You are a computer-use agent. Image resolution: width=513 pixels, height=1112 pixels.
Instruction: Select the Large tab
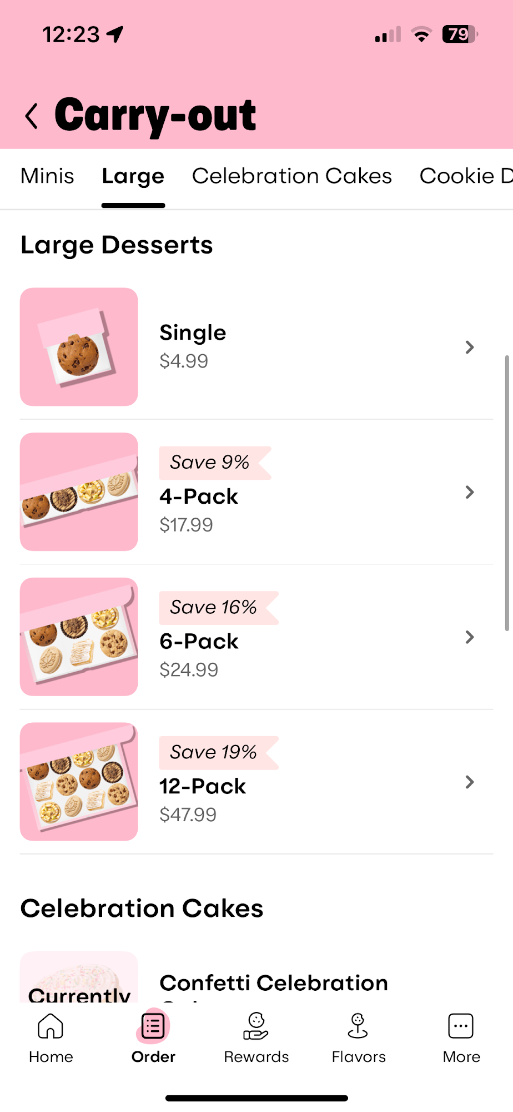pos(133,176)
